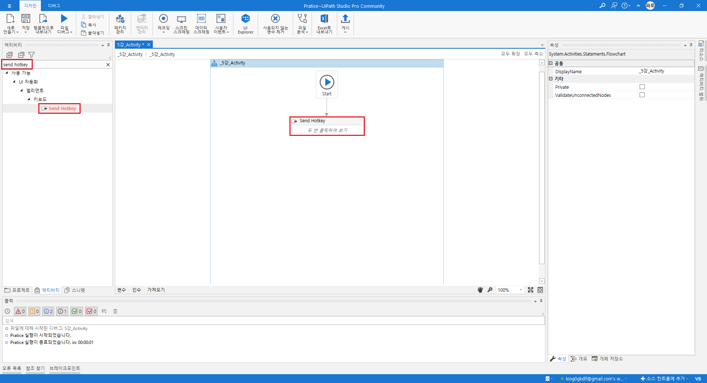Open the 100% zoom dropdown
This screenshot has width=707, height=383.
510,290
